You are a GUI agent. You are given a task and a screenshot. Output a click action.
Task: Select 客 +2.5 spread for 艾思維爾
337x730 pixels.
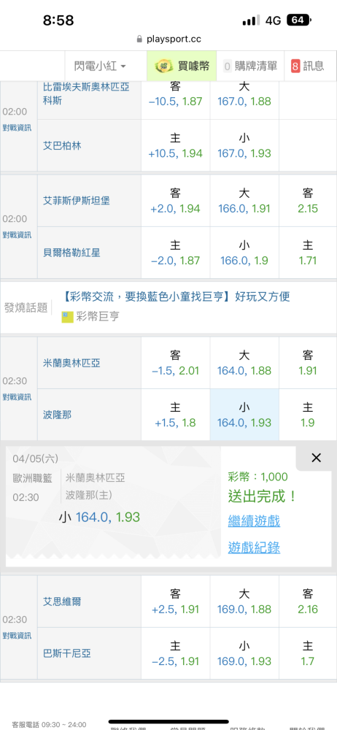point(176,602)
